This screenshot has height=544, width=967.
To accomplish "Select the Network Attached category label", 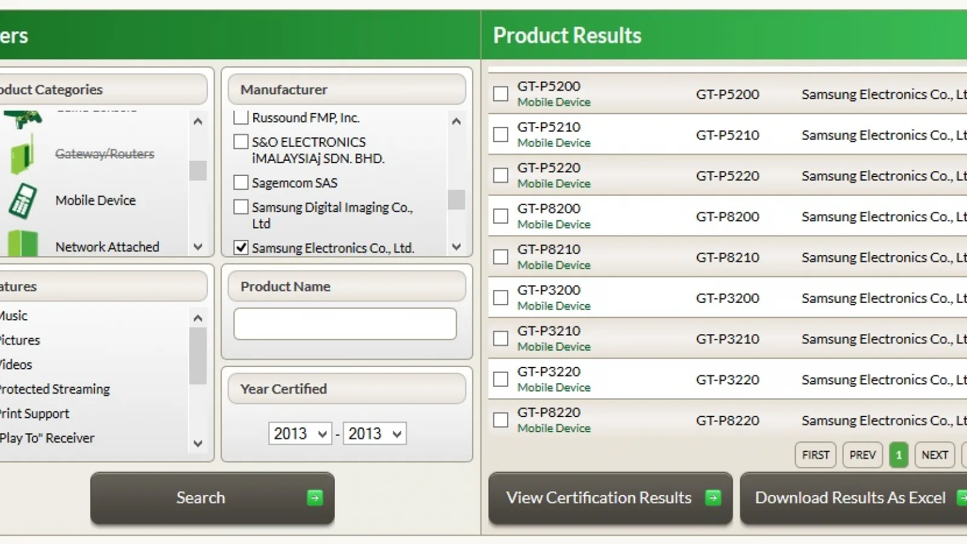I will (107, 247).
